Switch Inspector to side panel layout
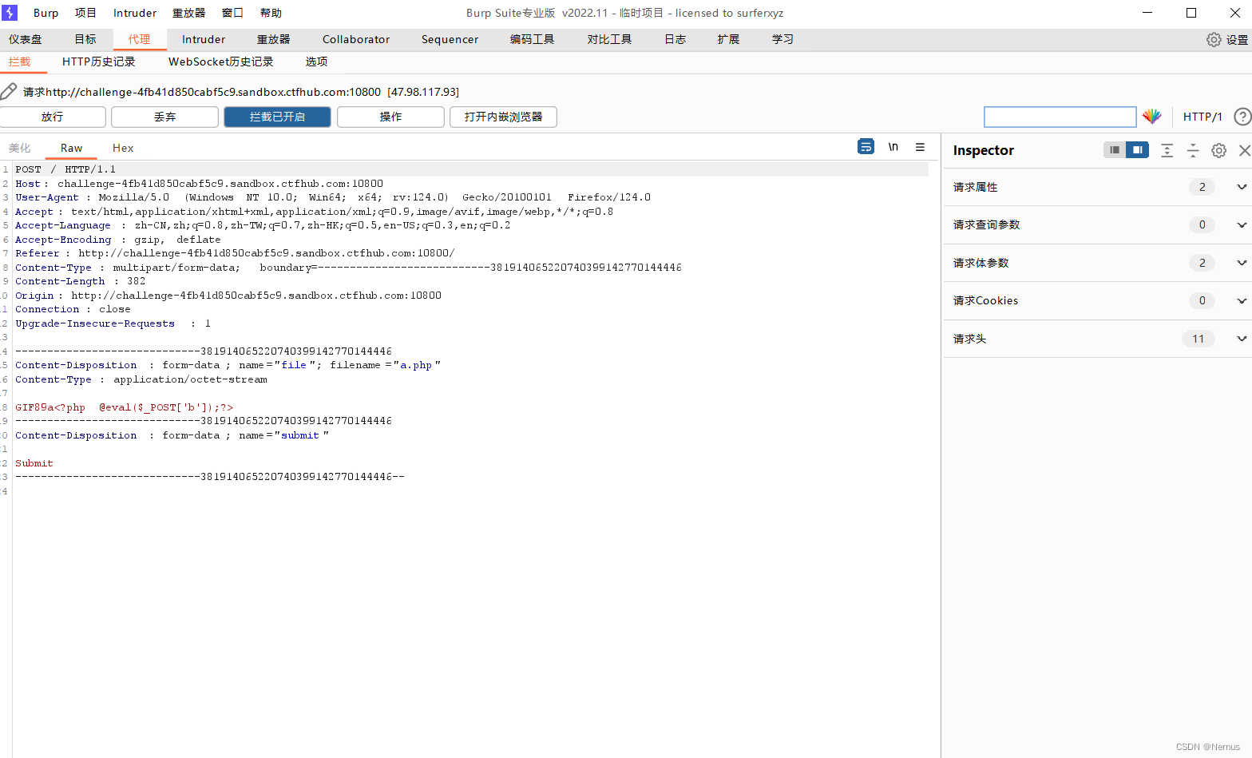Screen dimensions: 1252x758 pos(1138,149)
